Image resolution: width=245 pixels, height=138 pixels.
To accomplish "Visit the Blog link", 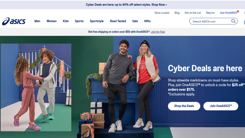I will pyautogui.click(x=177, y=13).
